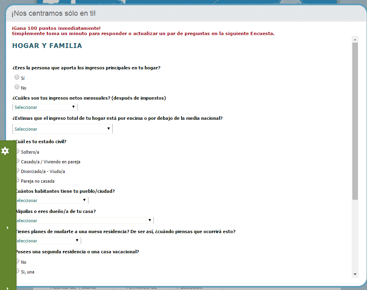
Task: Open the mudarte a nueva residencia dropdown
Action: 48,241
